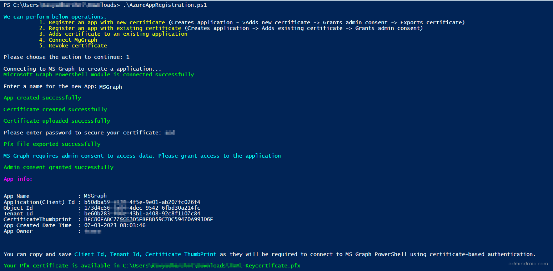
Task: Click the App Created Date Time value
Action: point(115,225)
